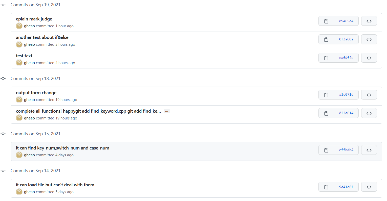This screenshot has width=387, height=201.
Task: Open 'another text about if&else' commit
Action: tap(42, 37)
